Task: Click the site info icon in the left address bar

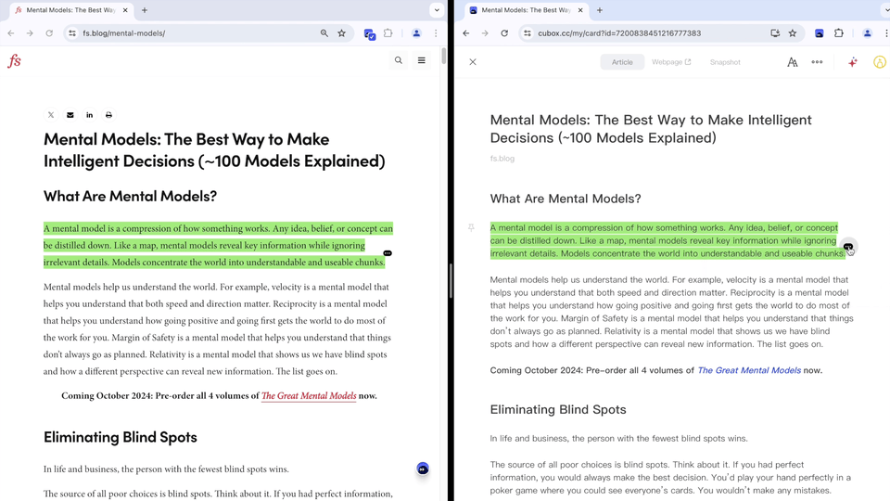Action: (72, 33)
